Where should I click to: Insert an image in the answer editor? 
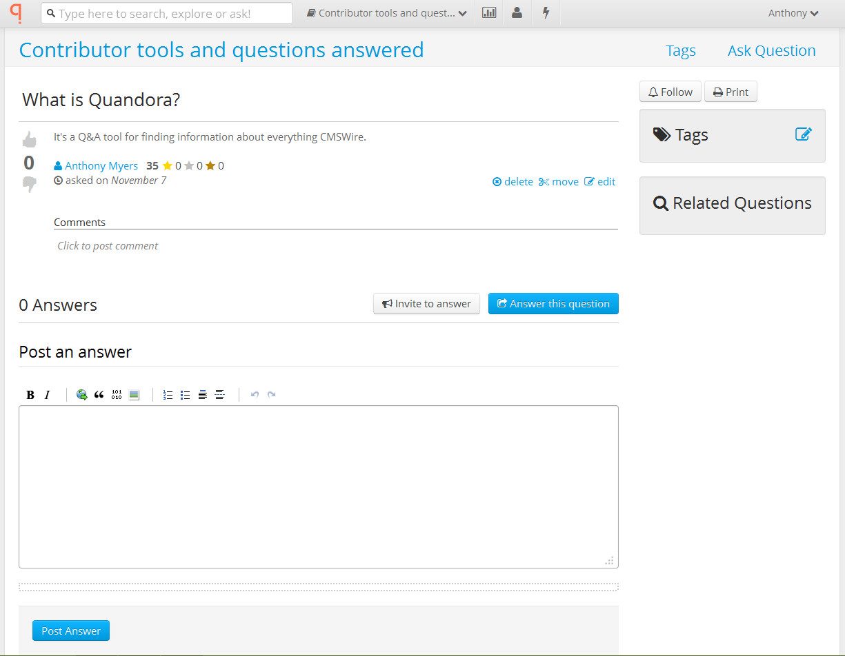(134, 395)
